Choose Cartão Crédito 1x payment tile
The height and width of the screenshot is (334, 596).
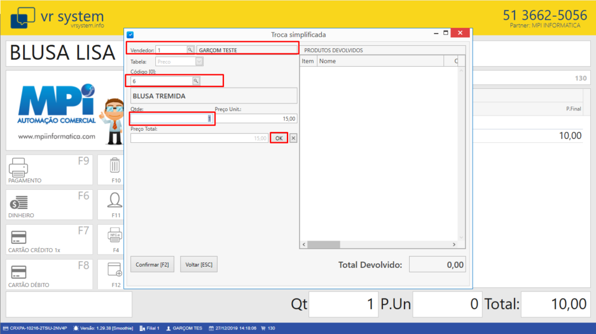(x=49, y=239)
